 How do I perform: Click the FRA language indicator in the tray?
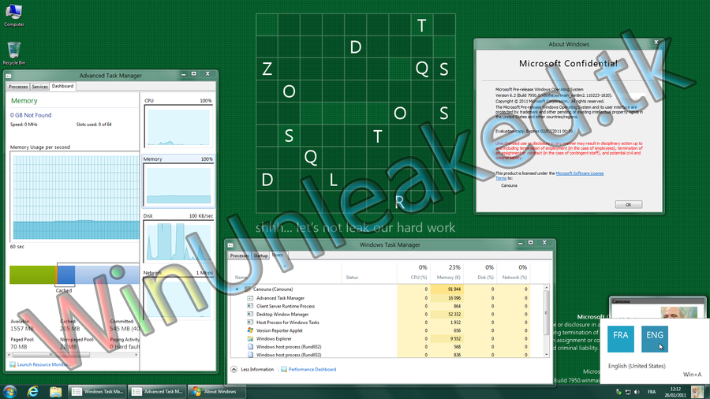click(652, 392)
